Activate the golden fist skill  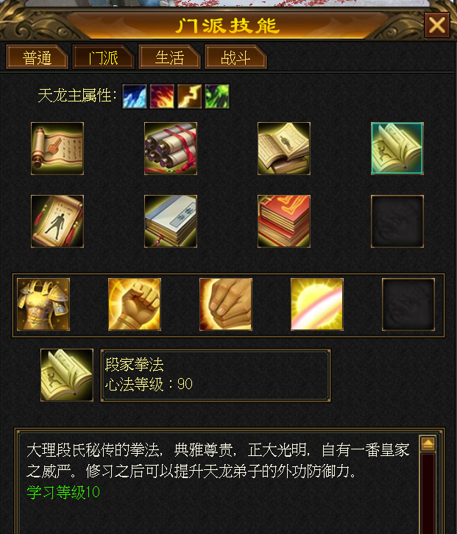(x=135, y=305)
